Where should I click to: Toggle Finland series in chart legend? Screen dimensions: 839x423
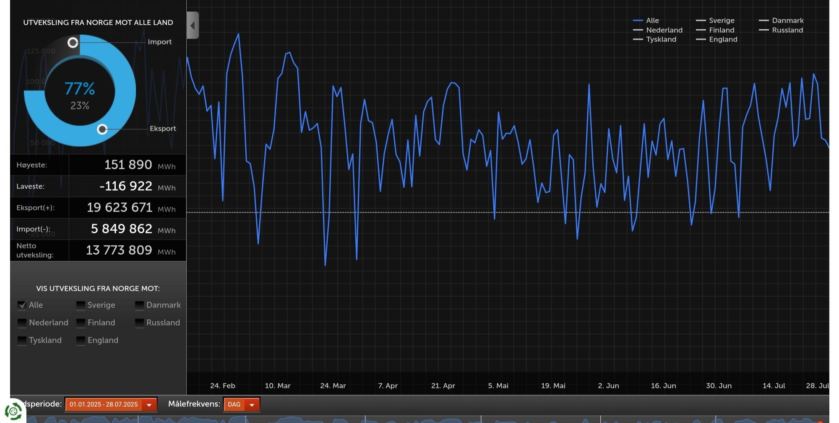715,30
